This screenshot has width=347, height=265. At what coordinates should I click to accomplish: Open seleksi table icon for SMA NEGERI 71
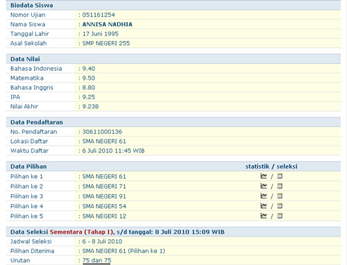point(280,186)
